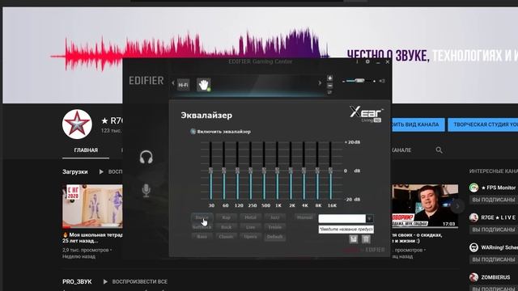Click the Xear Living logo

point(367,114)
